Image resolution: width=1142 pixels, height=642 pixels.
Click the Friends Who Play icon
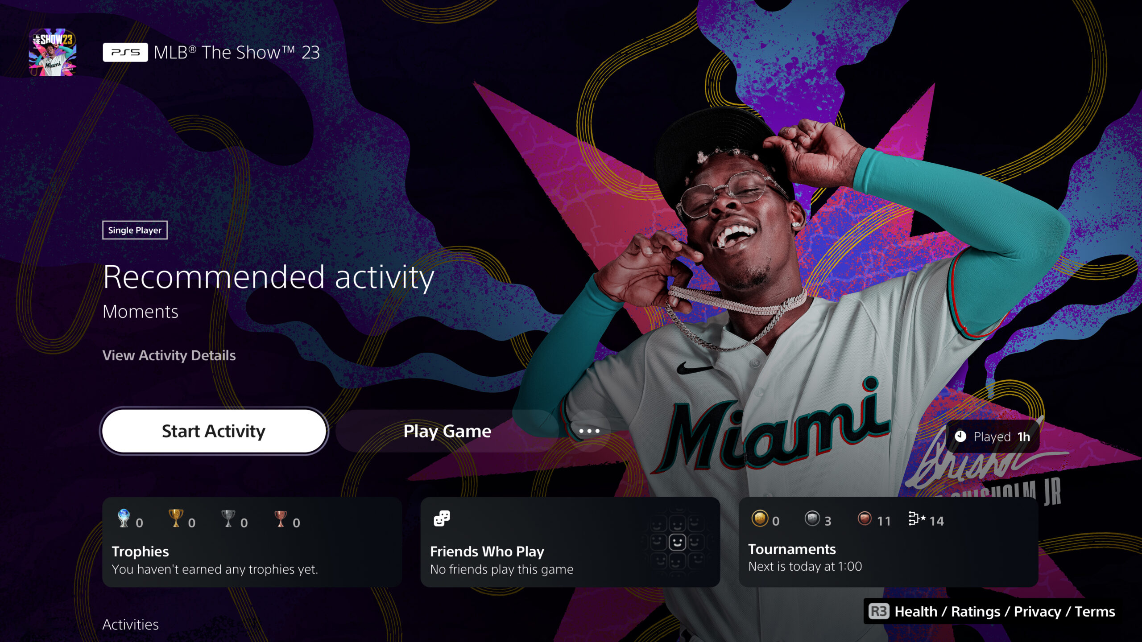pyautogui.click(x=441, y=519)
